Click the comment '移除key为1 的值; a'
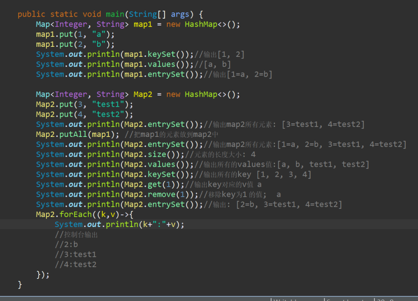 tap(244, 194)
